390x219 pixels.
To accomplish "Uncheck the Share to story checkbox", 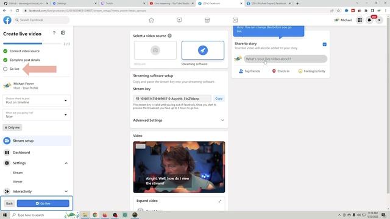I will click(x=325, y=44).
